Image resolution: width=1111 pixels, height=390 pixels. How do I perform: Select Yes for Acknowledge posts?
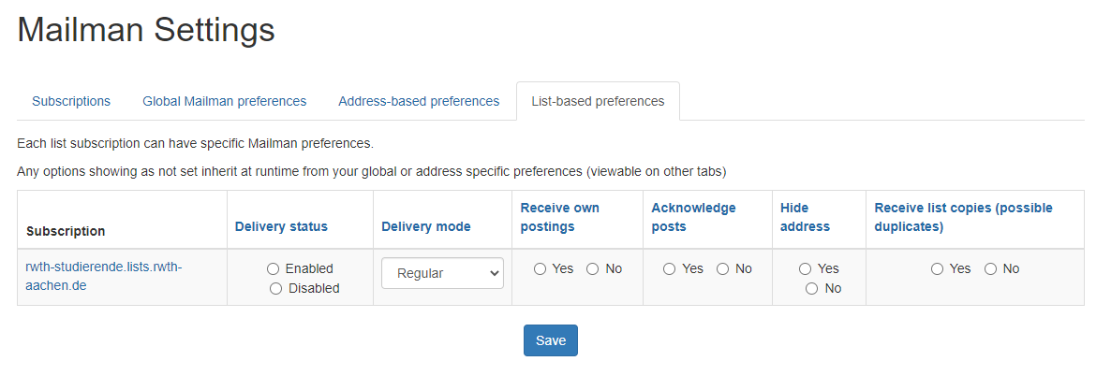pyautogui.click(x=669, y=269)
